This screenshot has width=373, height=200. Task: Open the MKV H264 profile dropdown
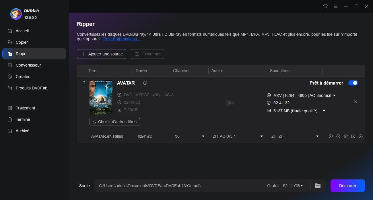pos(334,95)
